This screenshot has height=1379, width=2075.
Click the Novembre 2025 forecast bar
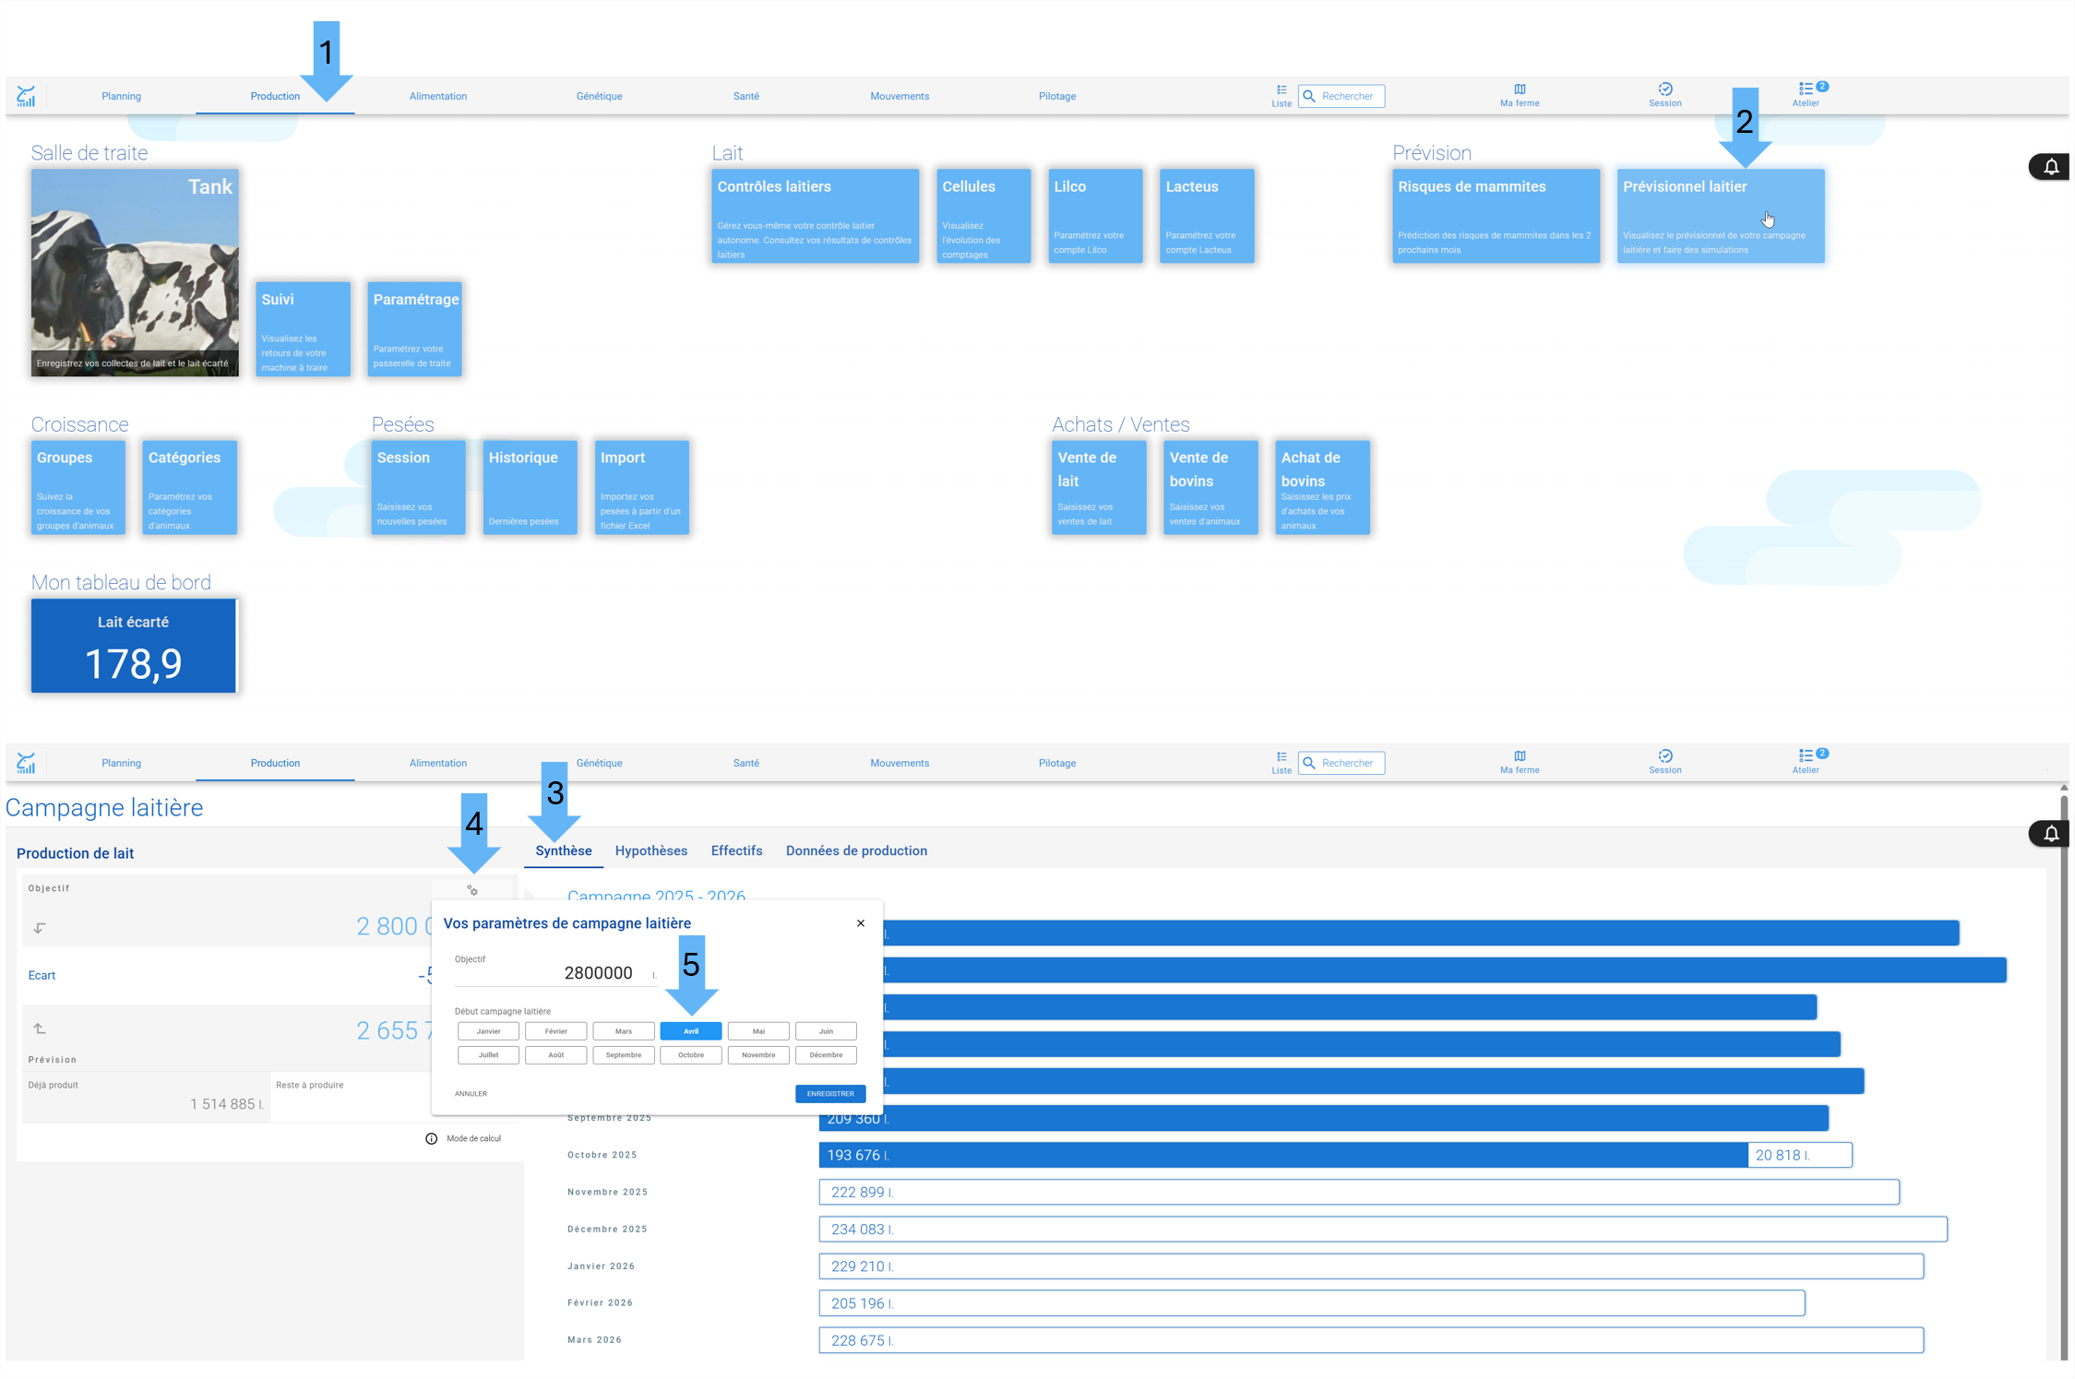[1359, 1192]
